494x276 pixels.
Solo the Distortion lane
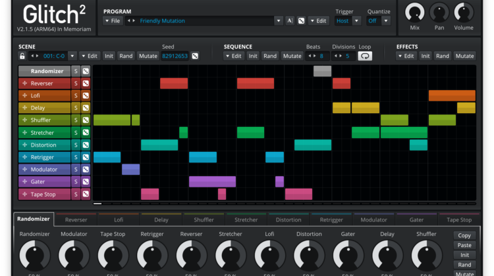[x=76, y=145]
